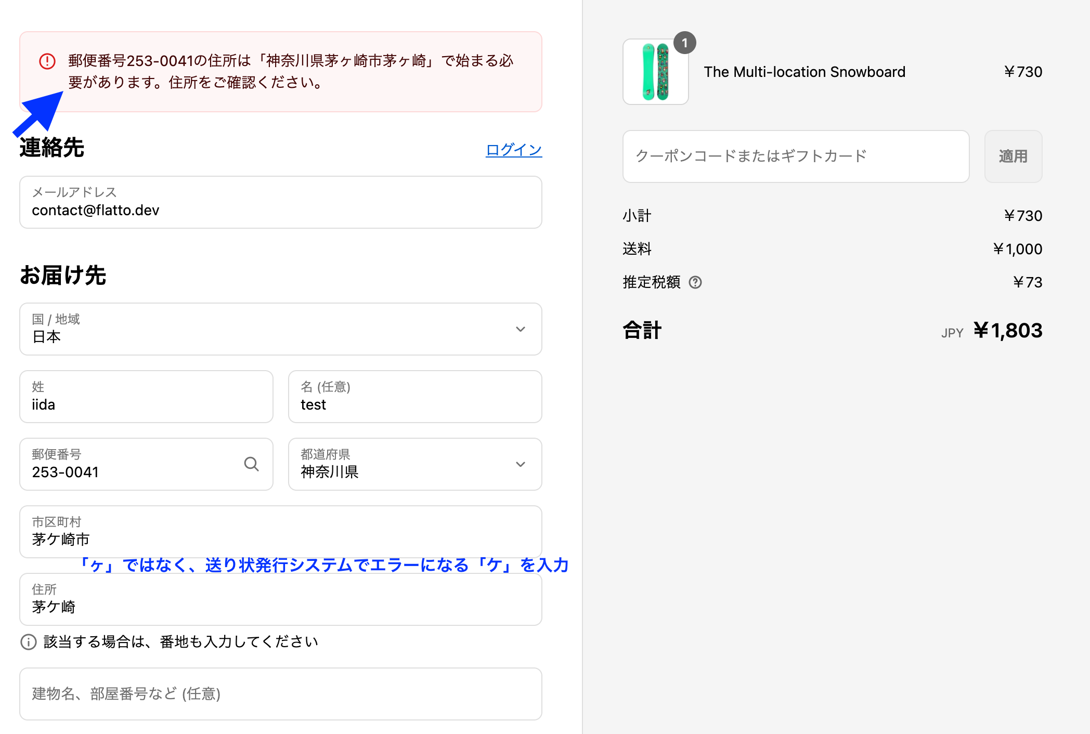Click the postal code field 253-0041
Screen dimensions: 1090x734
pos(130,464)
